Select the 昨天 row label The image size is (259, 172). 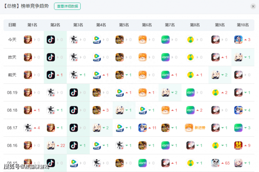12,57
